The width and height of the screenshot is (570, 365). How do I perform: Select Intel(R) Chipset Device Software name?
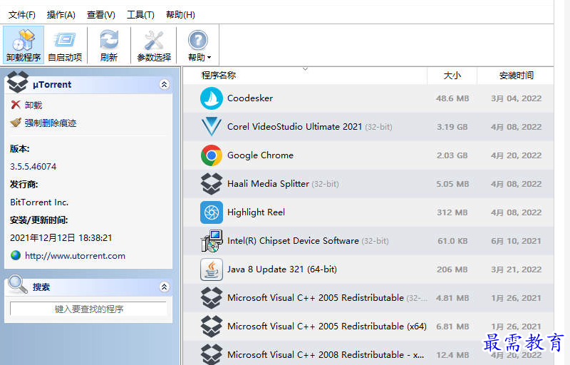pos(293,241)
